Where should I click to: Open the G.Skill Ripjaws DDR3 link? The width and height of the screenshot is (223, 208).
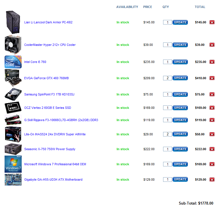61,120
